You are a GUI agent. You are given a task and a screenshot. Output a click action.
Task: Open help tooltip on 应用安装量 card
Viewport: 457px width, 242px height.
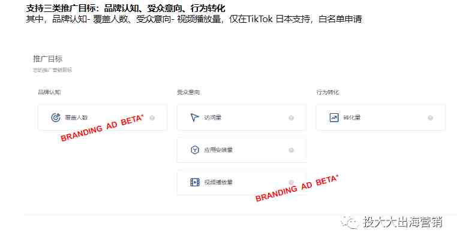point(291,150)
